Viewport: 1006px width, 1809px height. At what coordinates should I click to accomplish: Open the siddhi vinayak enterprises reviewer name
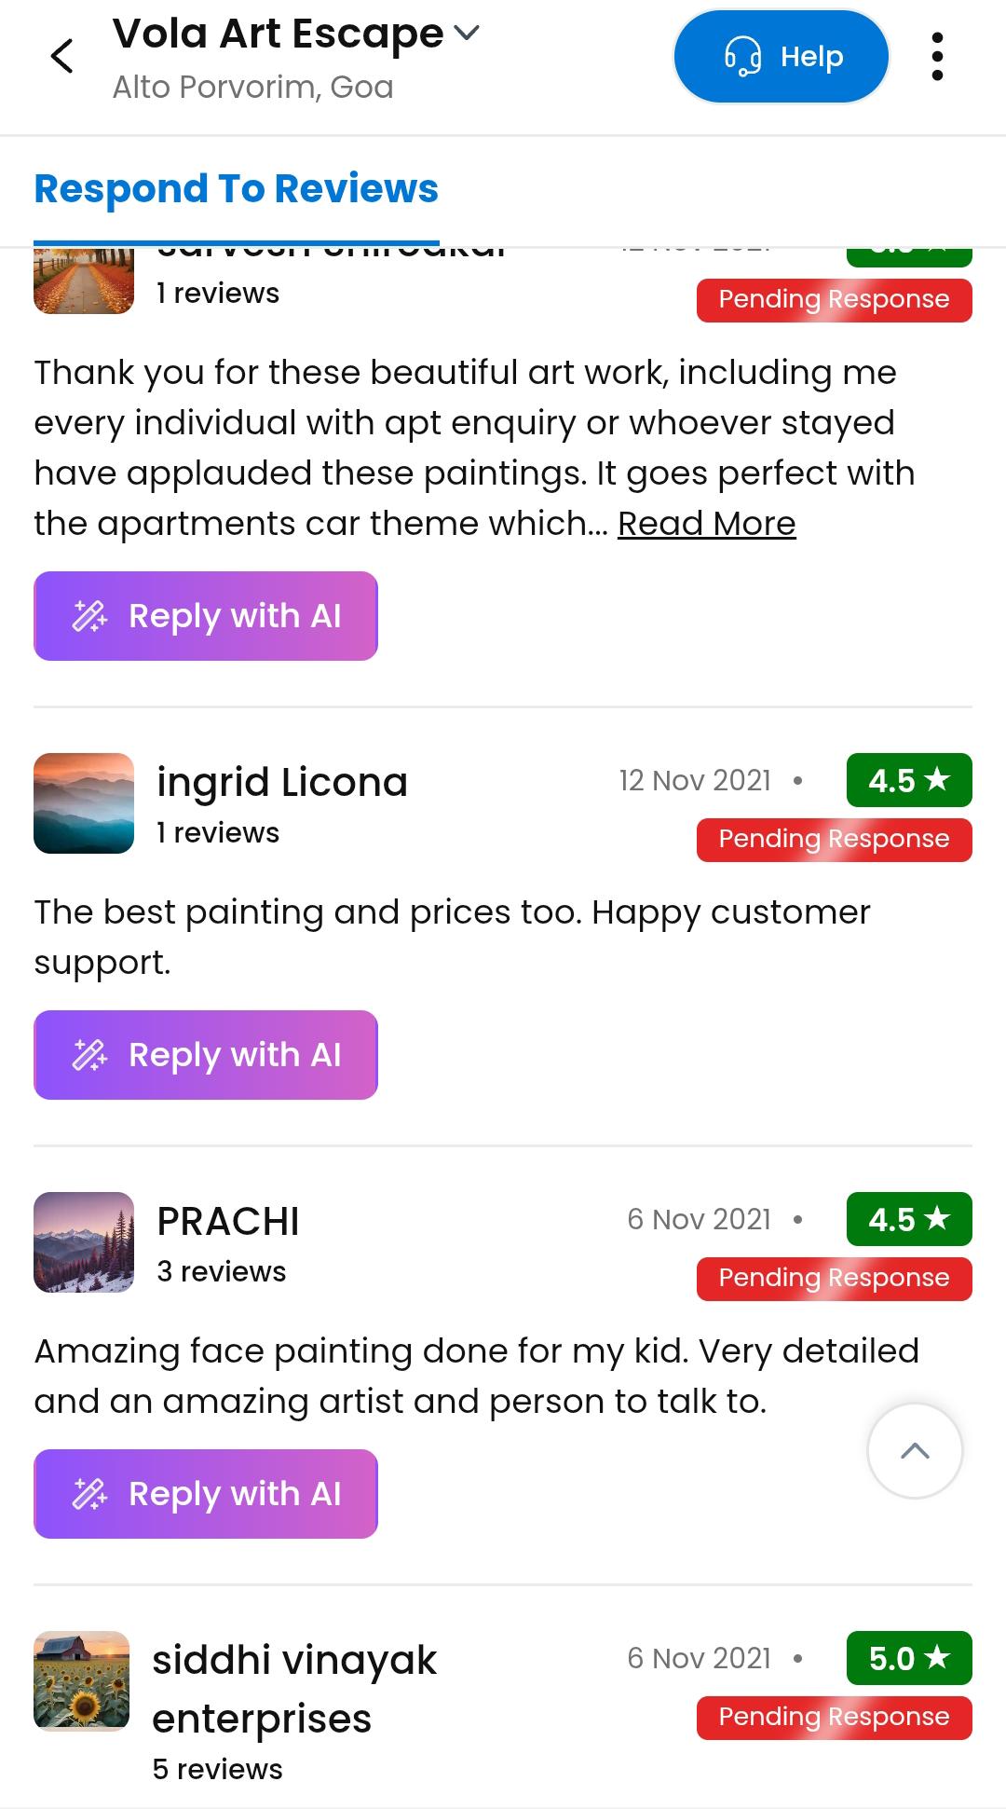pyautogui.click(x=294, y=1688)
